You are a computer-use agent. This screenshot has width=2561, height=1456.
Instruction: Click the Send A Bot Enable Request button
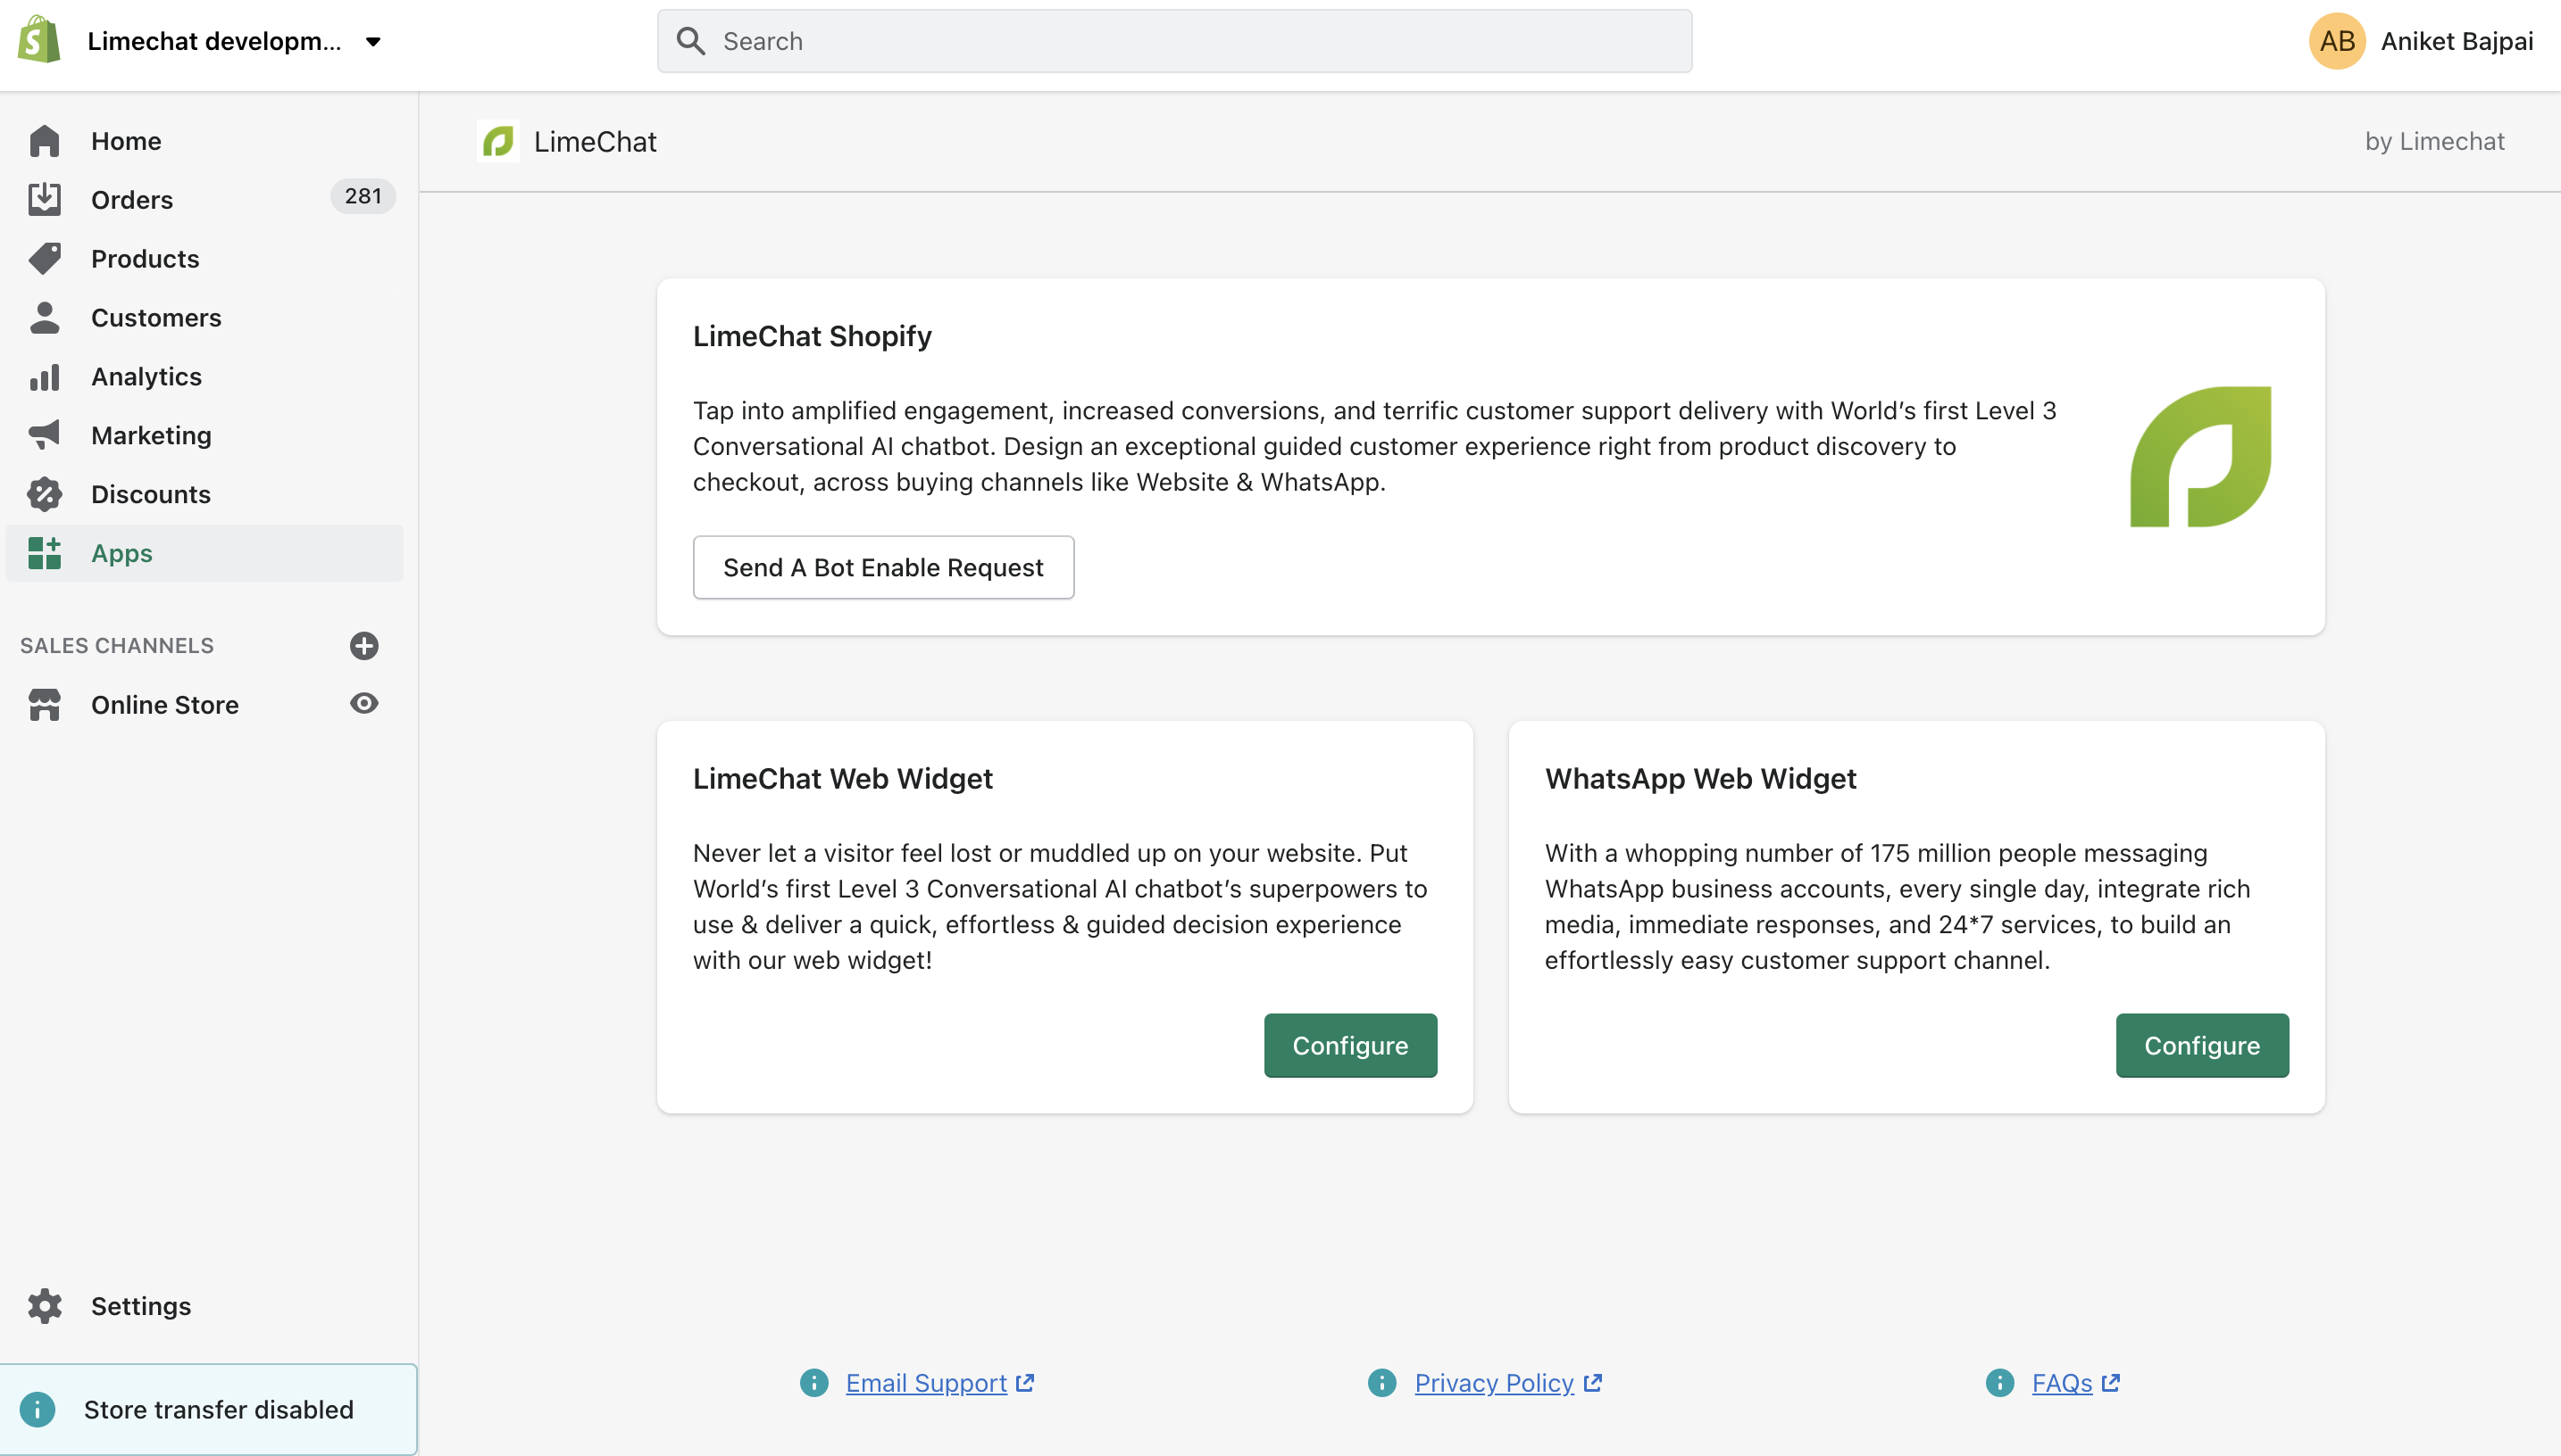tap(883, 567)
